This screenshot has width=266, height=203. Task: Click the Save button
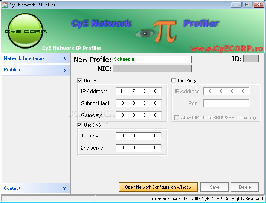coord(215,187)
